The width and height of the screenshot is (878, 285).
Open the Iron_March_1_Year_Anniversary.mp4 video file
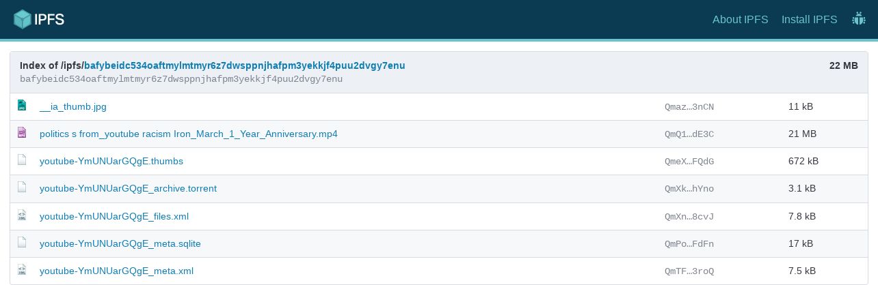189,134
